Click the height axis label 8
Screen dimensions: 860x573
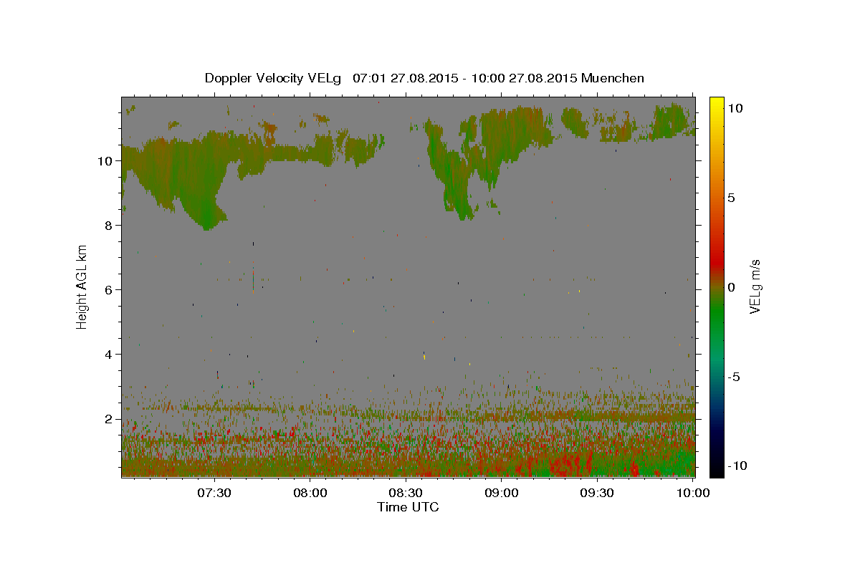tap(109, 226)
